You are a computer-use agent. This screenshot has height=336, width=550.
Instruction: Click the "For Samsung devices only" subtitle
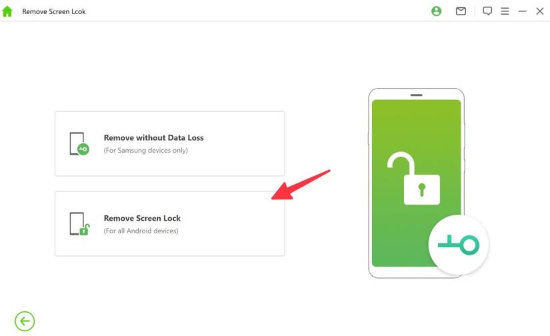145,151
